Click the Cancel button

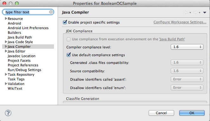(161, 113)
